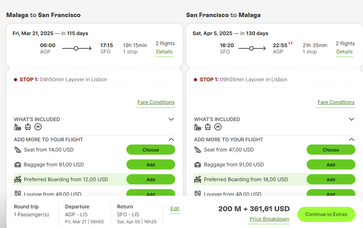Click the Lounge icon on the return flight
The width and height of the screenshot is (363, 228).
tap(197, 193)
